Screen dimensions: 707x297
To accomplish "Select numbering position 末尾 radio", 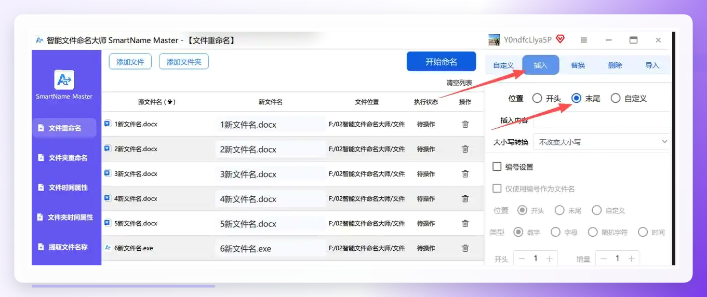I will [559, 210].
